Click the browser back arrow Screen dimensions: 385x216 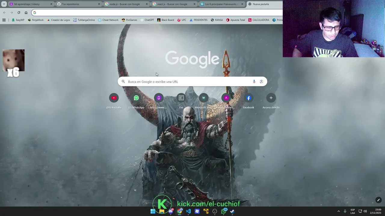coord(4,13)
